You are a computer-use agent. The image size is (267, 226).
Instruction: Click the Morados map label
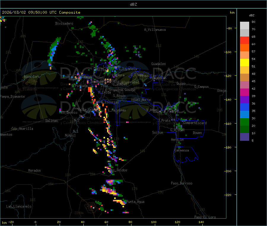pyautogui.click(x=34, y=170)
